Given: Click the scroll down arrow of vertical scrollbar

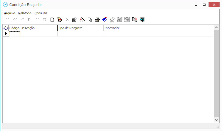Looking at the screenshot, I should click(216, 120).
